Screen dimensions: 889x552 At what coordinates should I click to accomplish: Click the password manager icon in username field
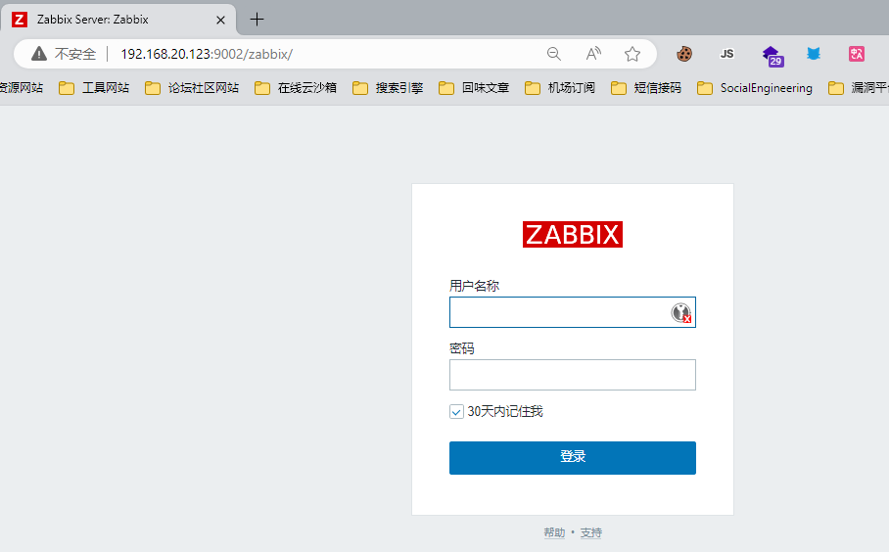click(x=680, y=312)
